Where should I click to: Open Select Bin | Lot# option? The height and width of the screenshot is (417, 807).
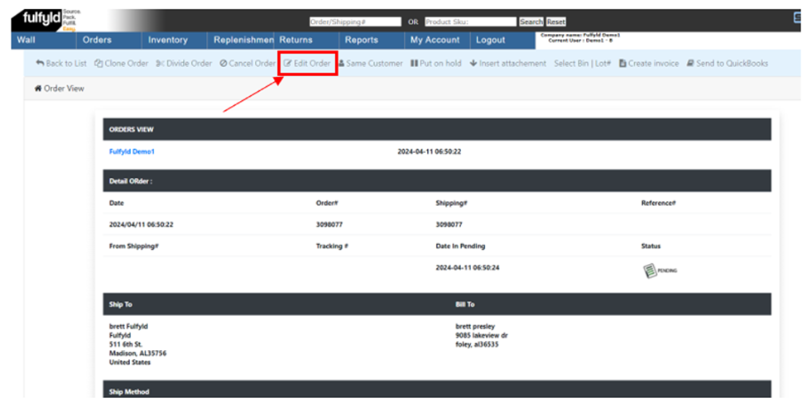tap(582, 64)
